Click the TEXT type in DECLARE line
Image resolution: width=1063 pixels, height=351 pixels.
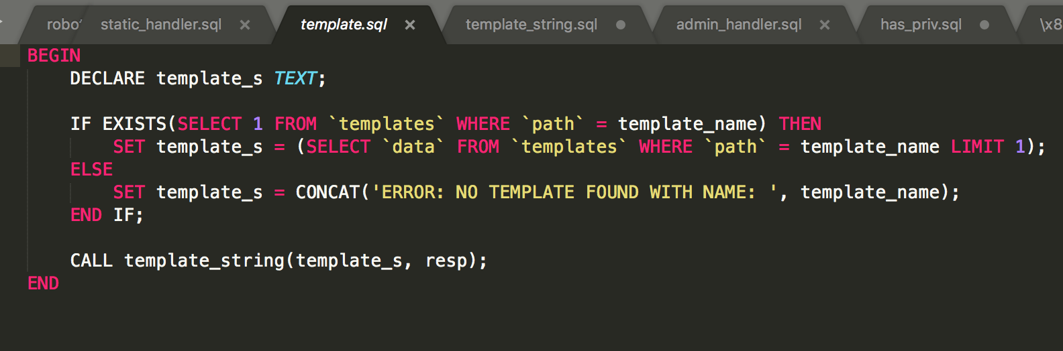point(295,78)
